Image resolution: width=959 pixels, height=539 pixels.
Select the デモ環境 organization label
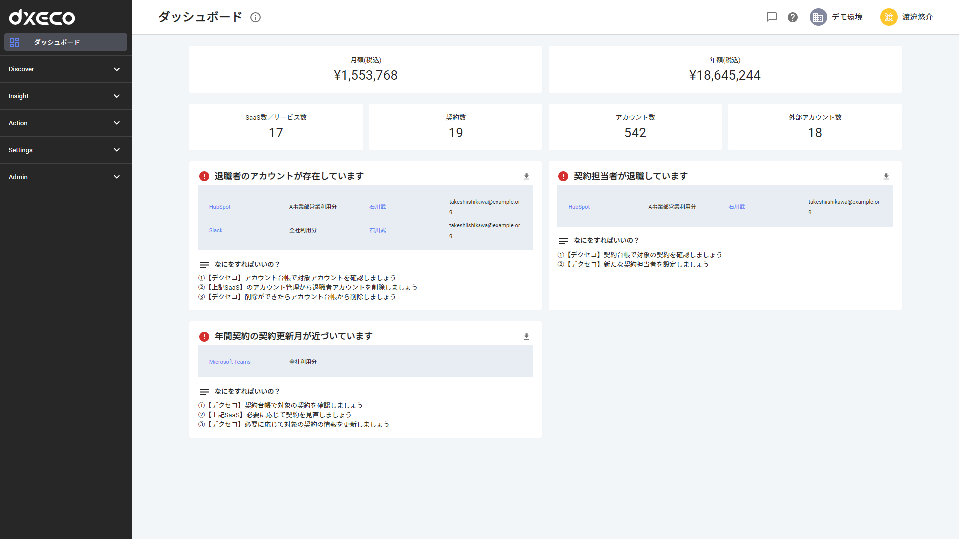[847, 17]
